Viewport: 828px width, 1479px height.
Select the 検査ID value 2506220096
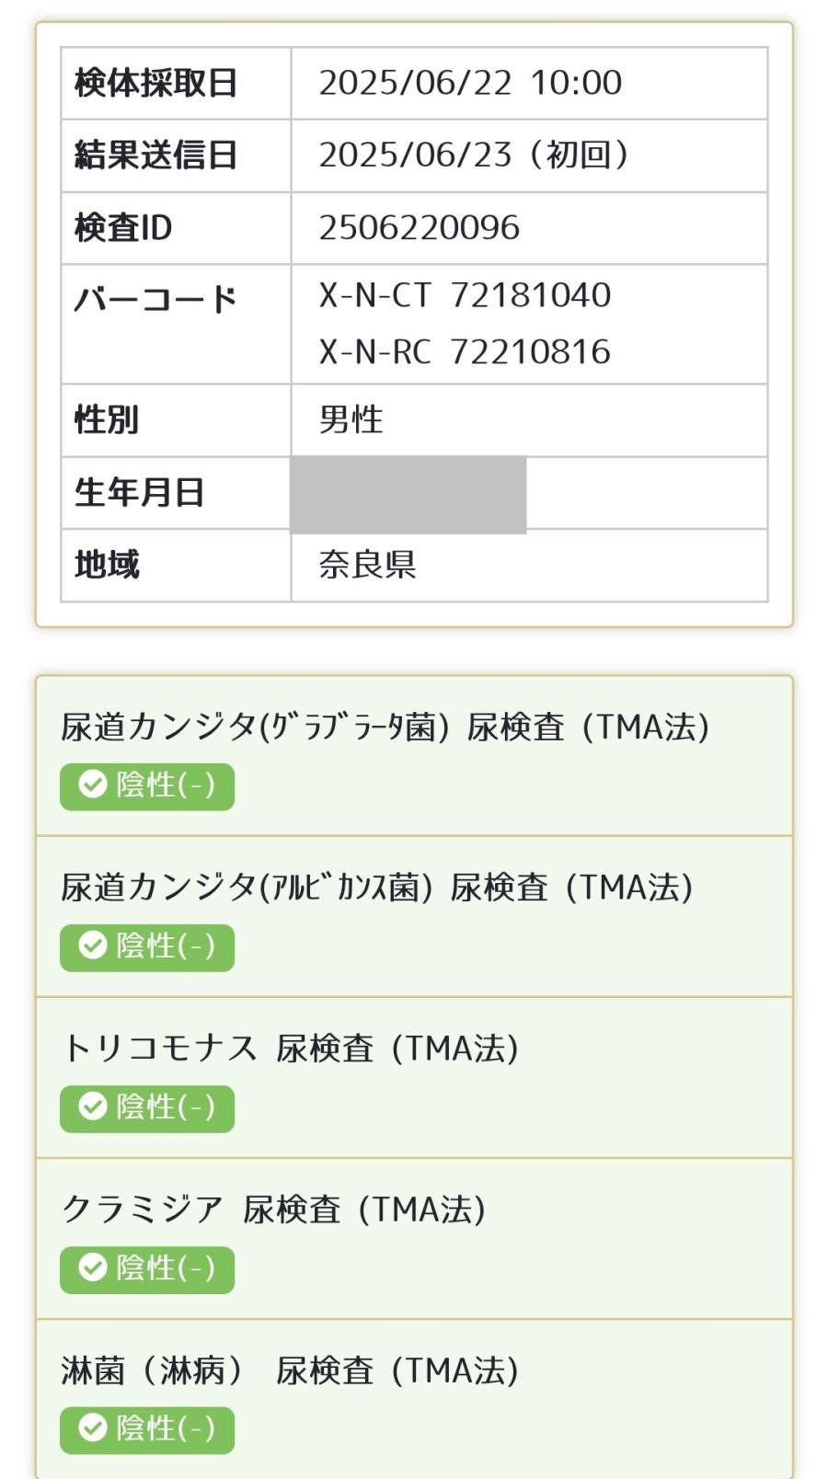coord(420,228)
